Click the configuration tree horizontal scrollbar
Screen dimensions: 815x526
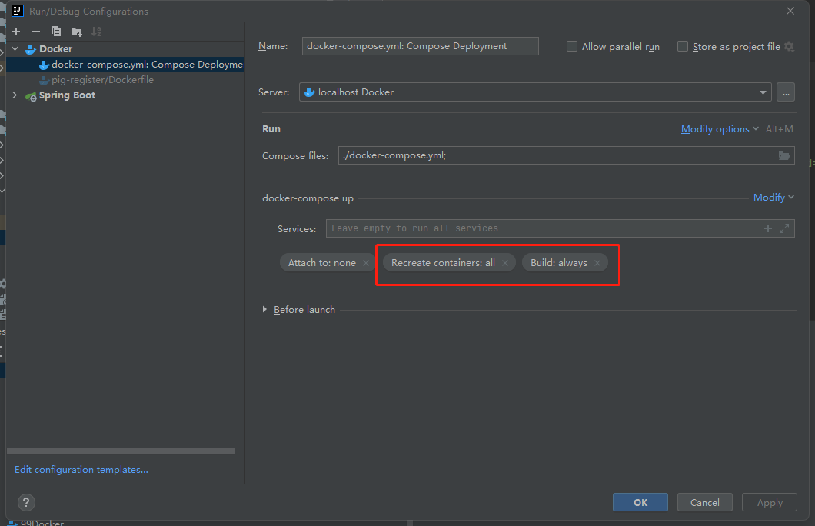click(x=121, y=451)
